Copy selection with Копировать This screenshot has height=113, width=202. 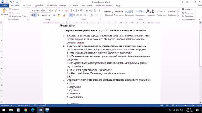click(15, 13)
